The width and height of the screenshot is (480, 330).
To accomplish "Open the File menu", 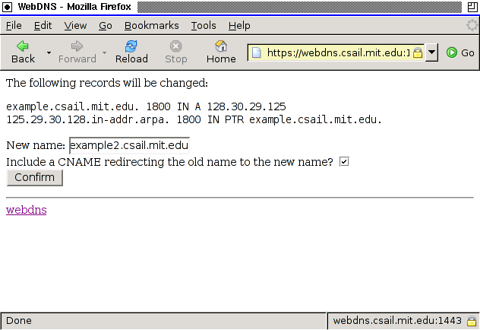I will 14,25.
